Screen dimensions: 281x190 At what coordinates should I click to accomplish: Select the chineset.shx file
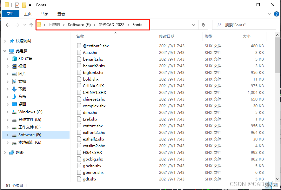tap(94, 99)
